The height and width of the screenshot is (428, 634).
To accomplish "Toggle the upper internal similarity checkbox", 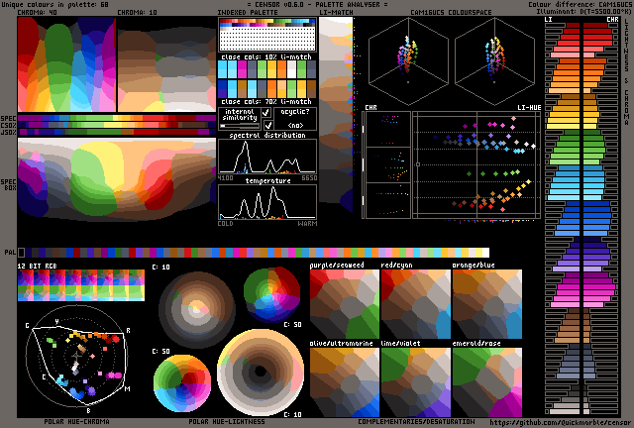I will tap(266, 113).
